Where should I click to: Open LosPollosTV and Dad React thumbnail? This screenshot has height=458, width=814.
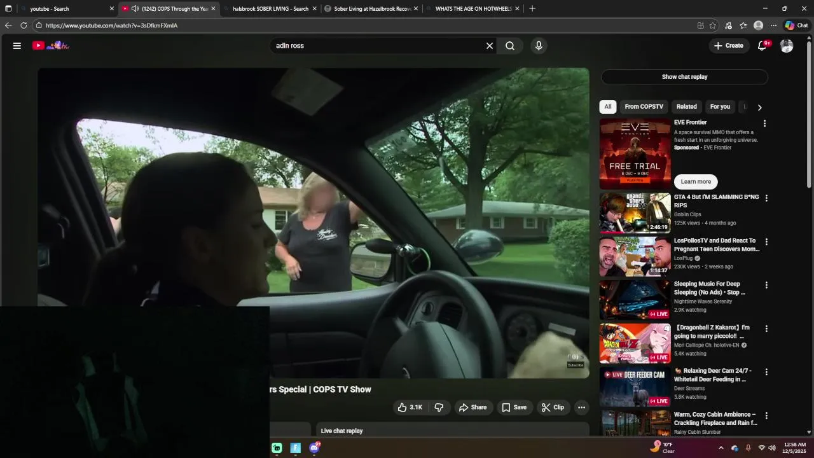point(635,257)
